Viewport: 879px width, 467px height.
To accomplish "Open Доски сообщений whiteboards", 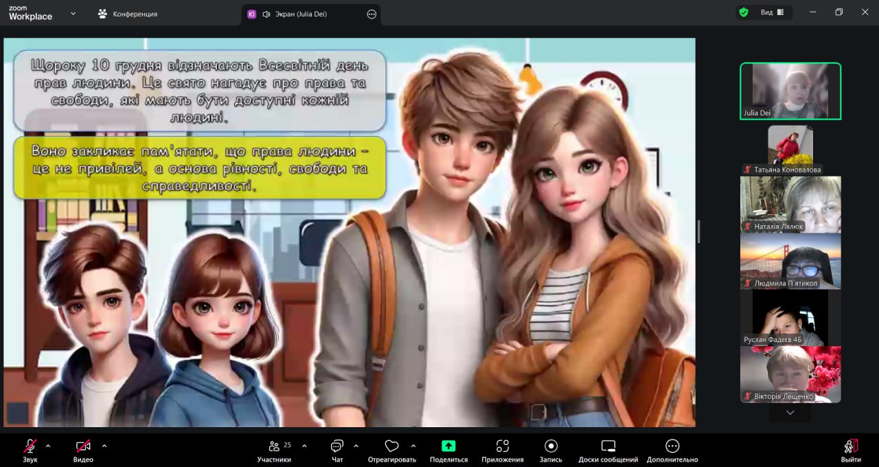I will click(x=608, y=446).
